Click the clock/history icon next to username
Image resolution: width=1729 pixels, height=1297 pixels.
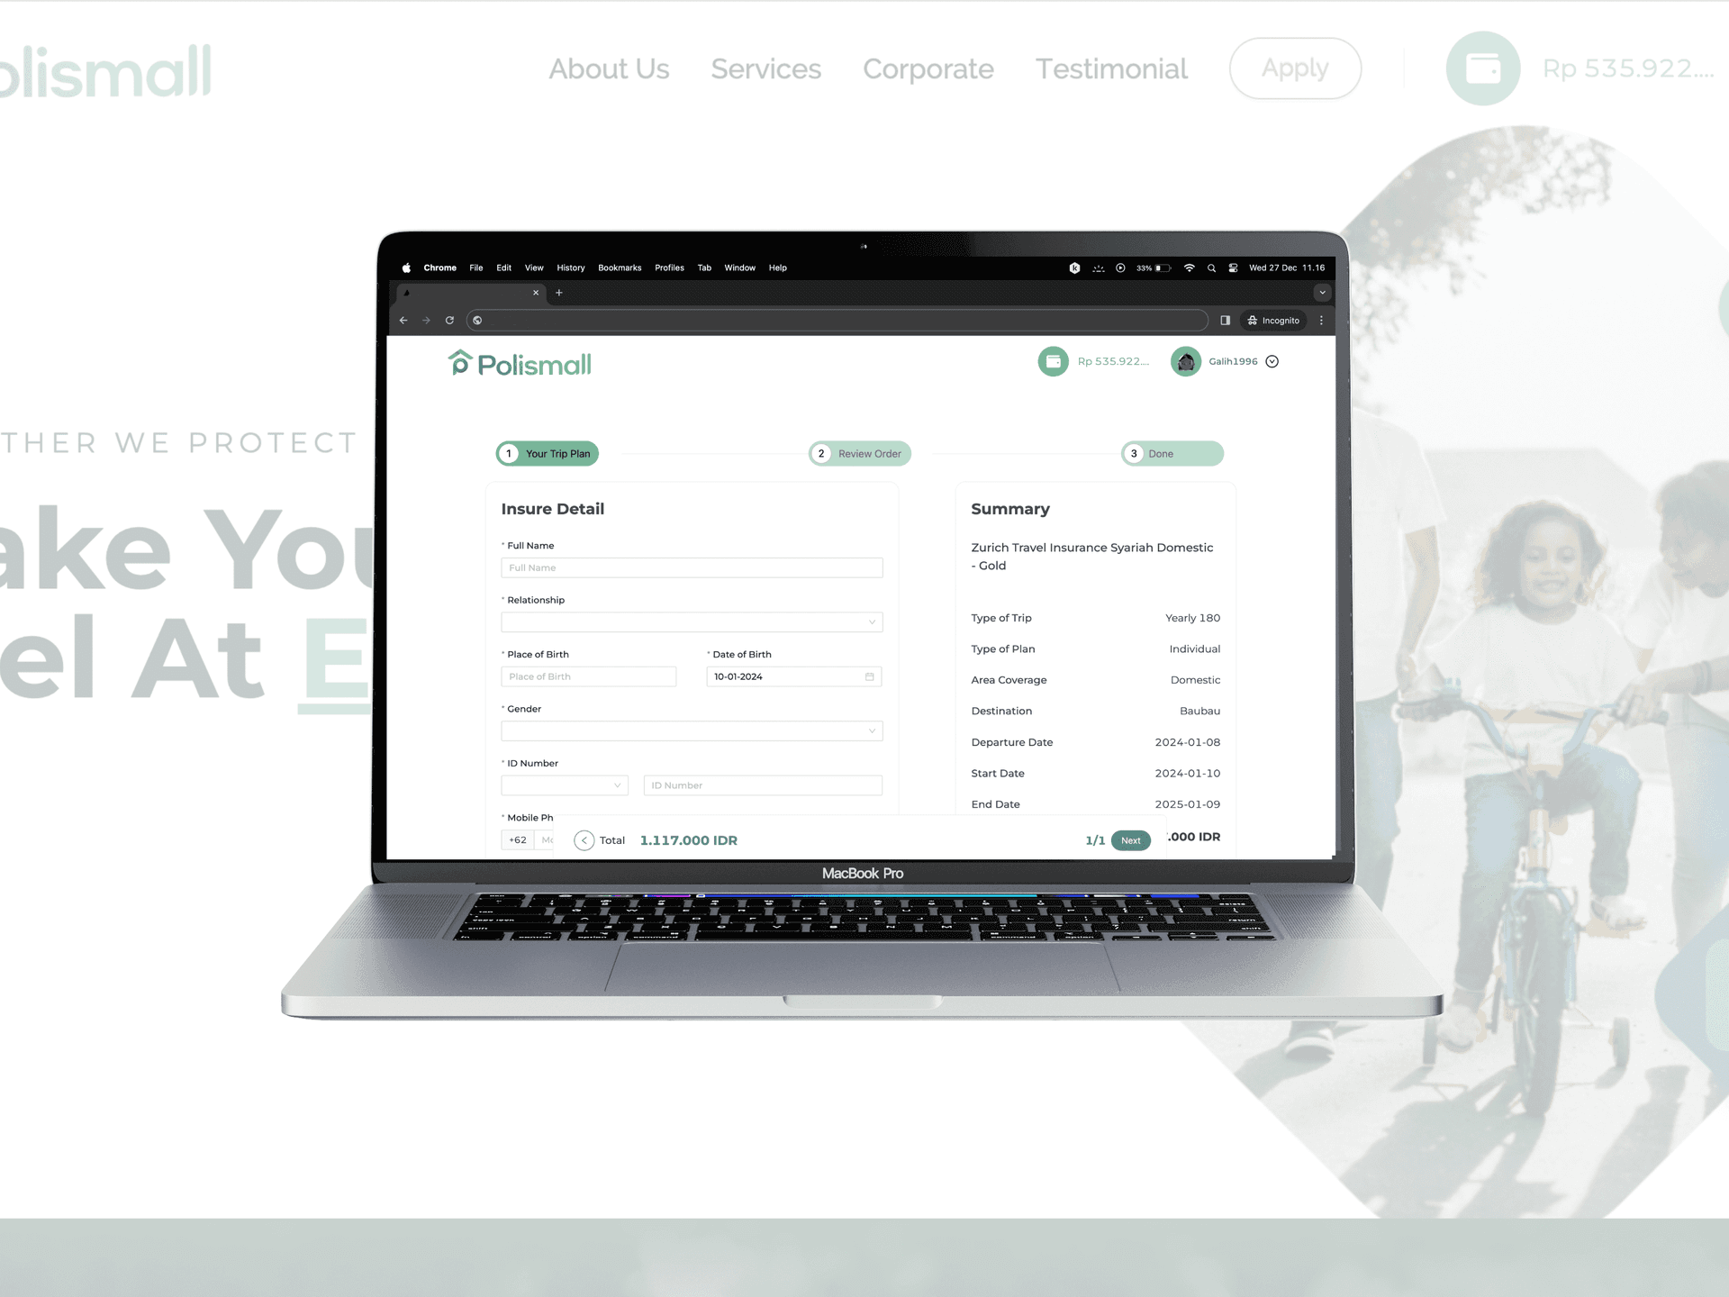1273,361
